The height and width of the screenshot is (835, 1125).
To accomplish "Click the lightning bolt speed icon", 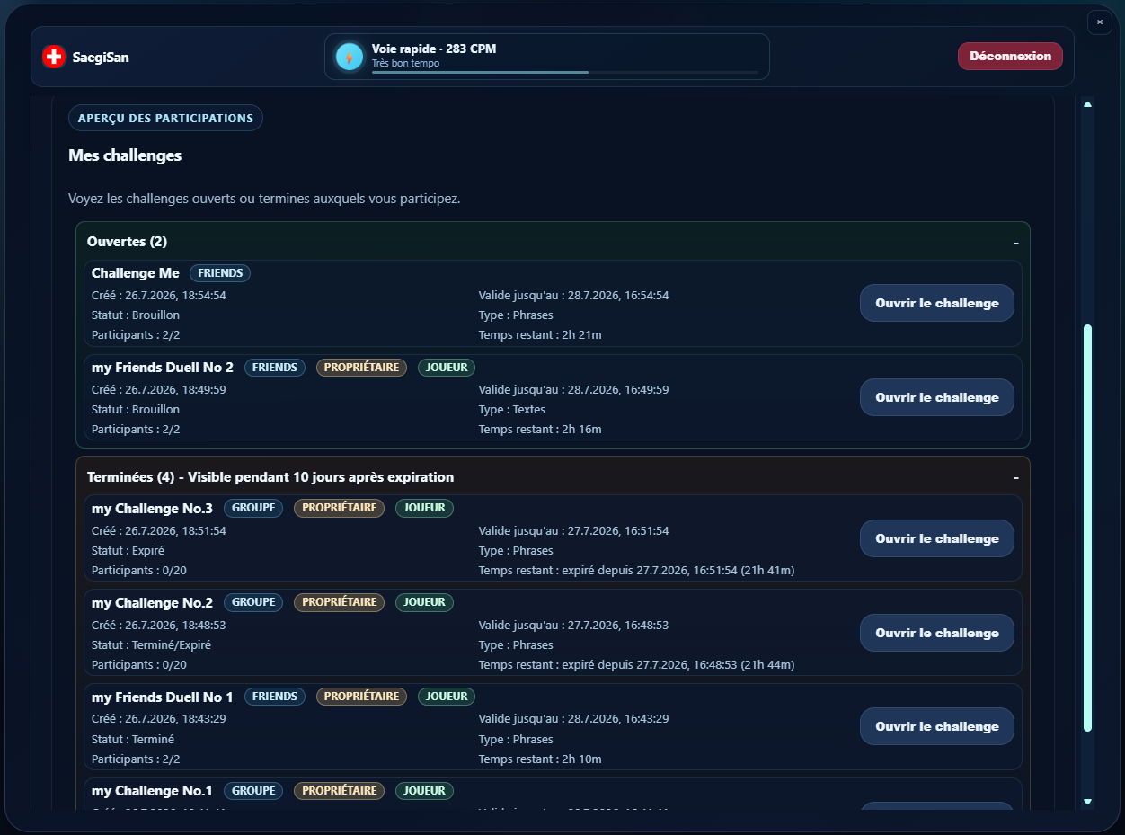I will point(349,57).
